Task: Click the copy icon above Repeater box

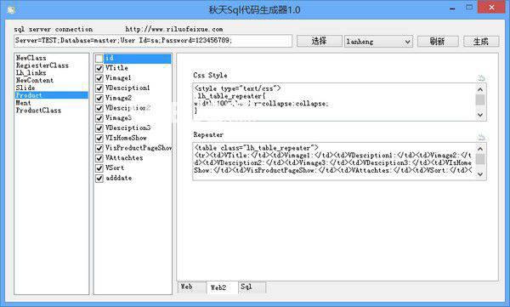Action: 481,137
